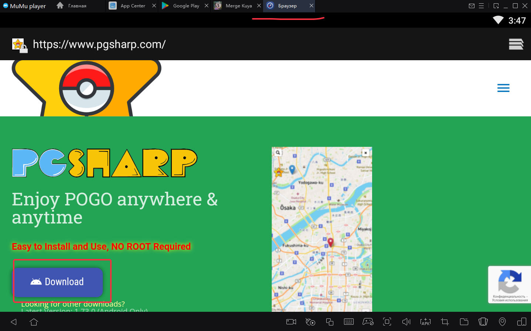Close the App Center tab
This screenshot has height=331, width=531.
pyautogui.click(x=154, y=6)
